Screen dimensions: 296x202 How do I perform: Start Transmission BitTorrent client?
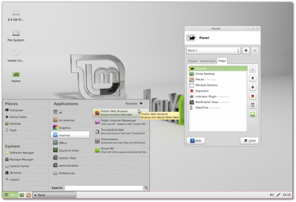[121, 141]
